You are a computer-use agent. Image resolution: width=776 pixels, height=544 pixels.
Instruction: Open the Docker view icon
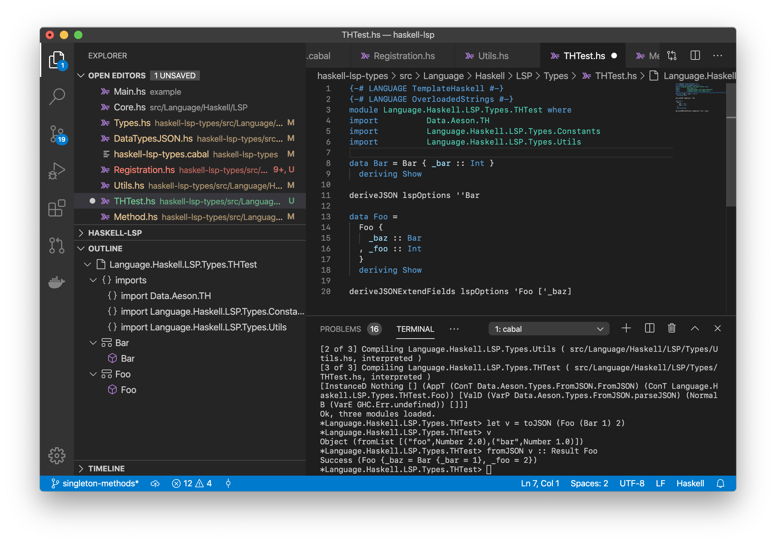(x=57, y=282)
